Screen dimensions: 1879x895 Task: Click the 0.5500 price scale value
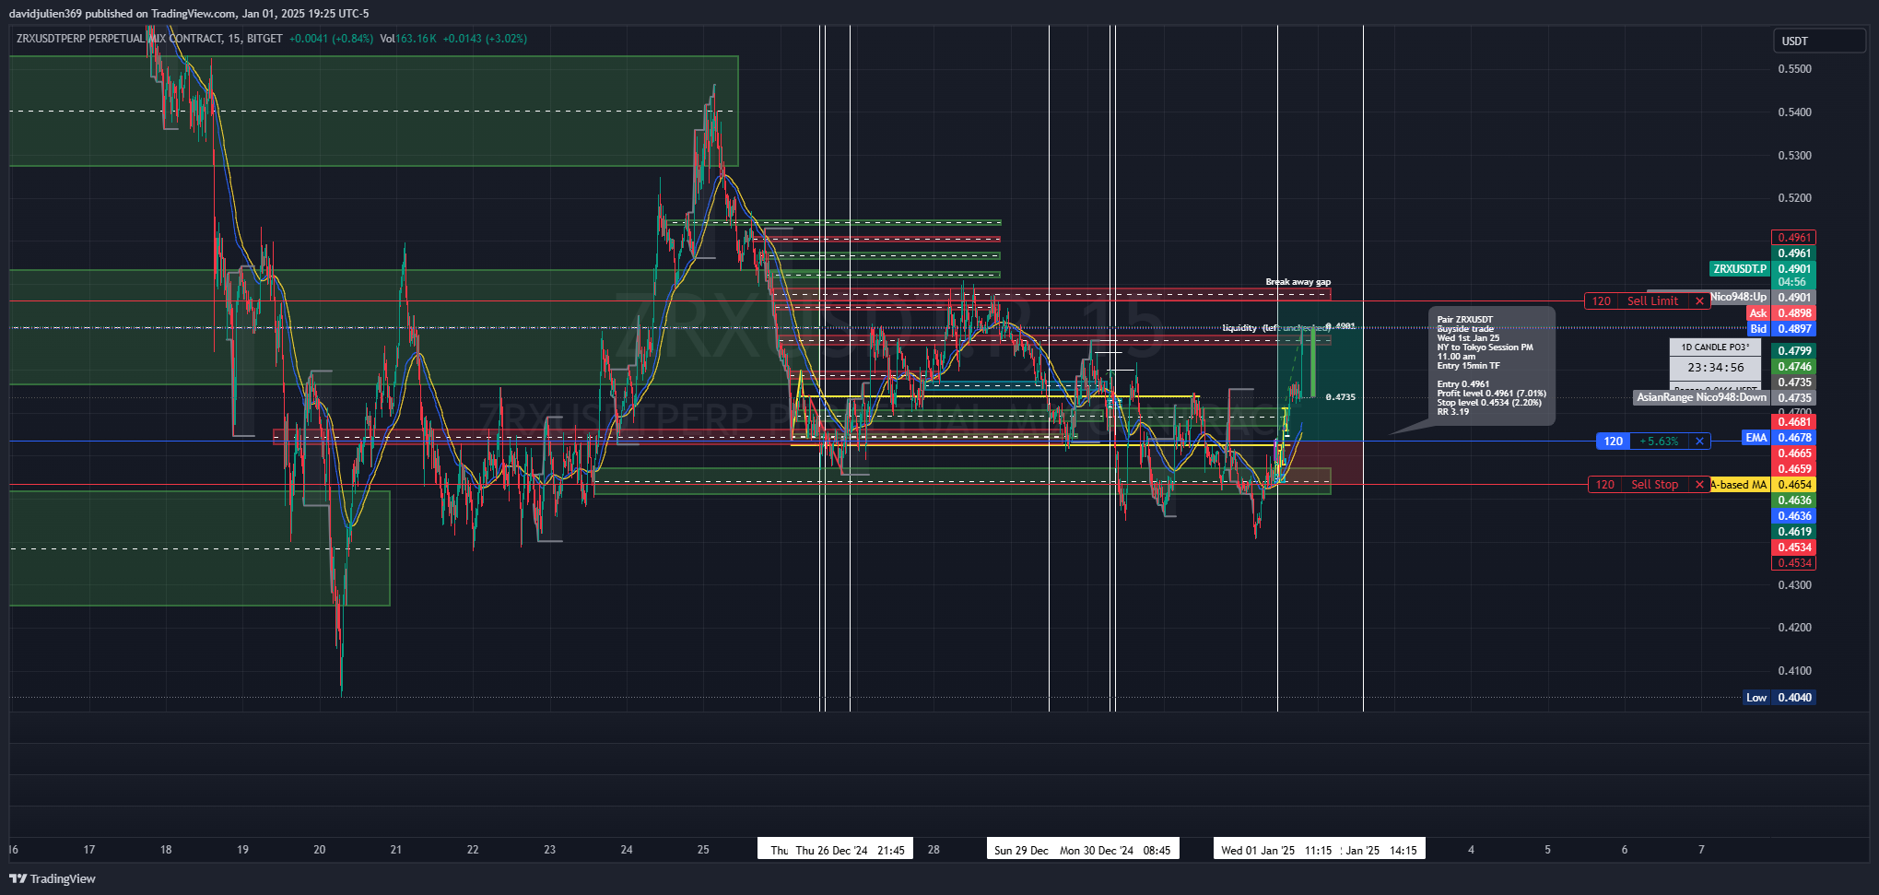coord(1794,69)
